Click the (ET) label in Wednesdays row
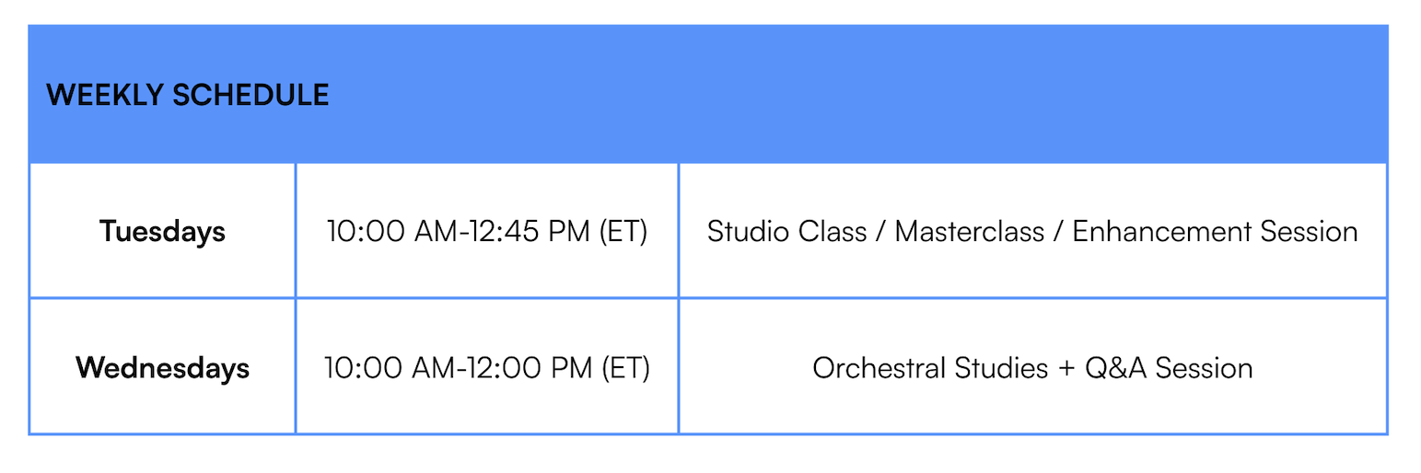 625,368
